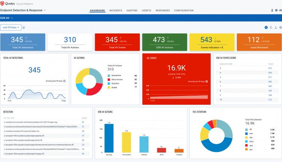Click the green EDR AV Actions 473 card
The width and height of the screenshot is (282, 162).
165,42
